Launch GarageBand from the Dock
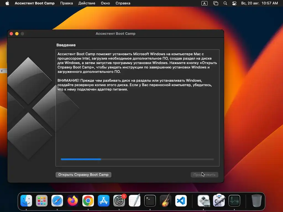Image resolution: width=283 pixels, height=212 pixels. [166, 200]
